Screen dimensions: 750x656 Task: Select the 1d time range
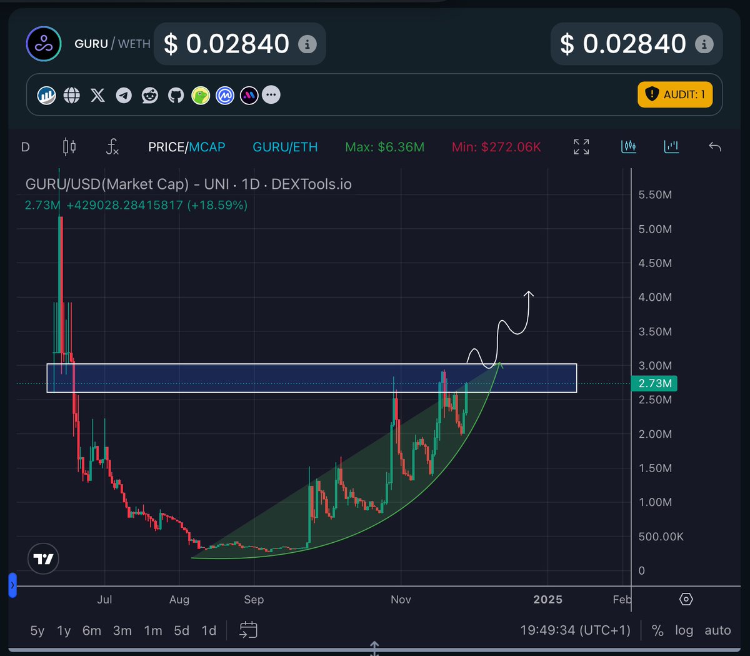tap(209, 630)
